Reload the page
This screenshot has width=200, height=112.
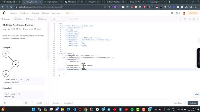(11, 7)
